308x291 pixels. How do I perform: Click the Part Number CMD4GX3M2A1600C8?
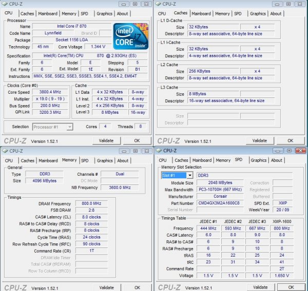pos(220,203)
